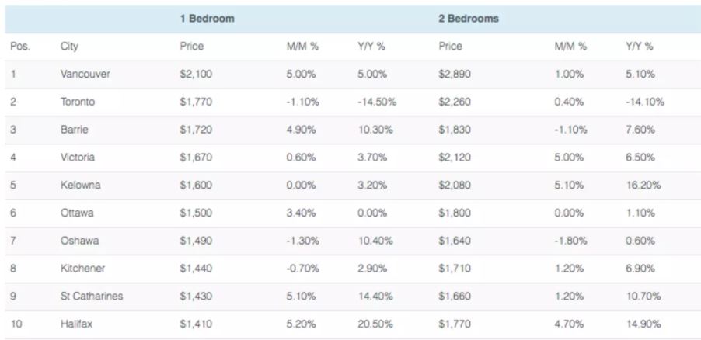This screenshot has height=340, width=701.
Task: Click Vancouver's $2,100 one-bedroom price
Action: coord(195,75)
